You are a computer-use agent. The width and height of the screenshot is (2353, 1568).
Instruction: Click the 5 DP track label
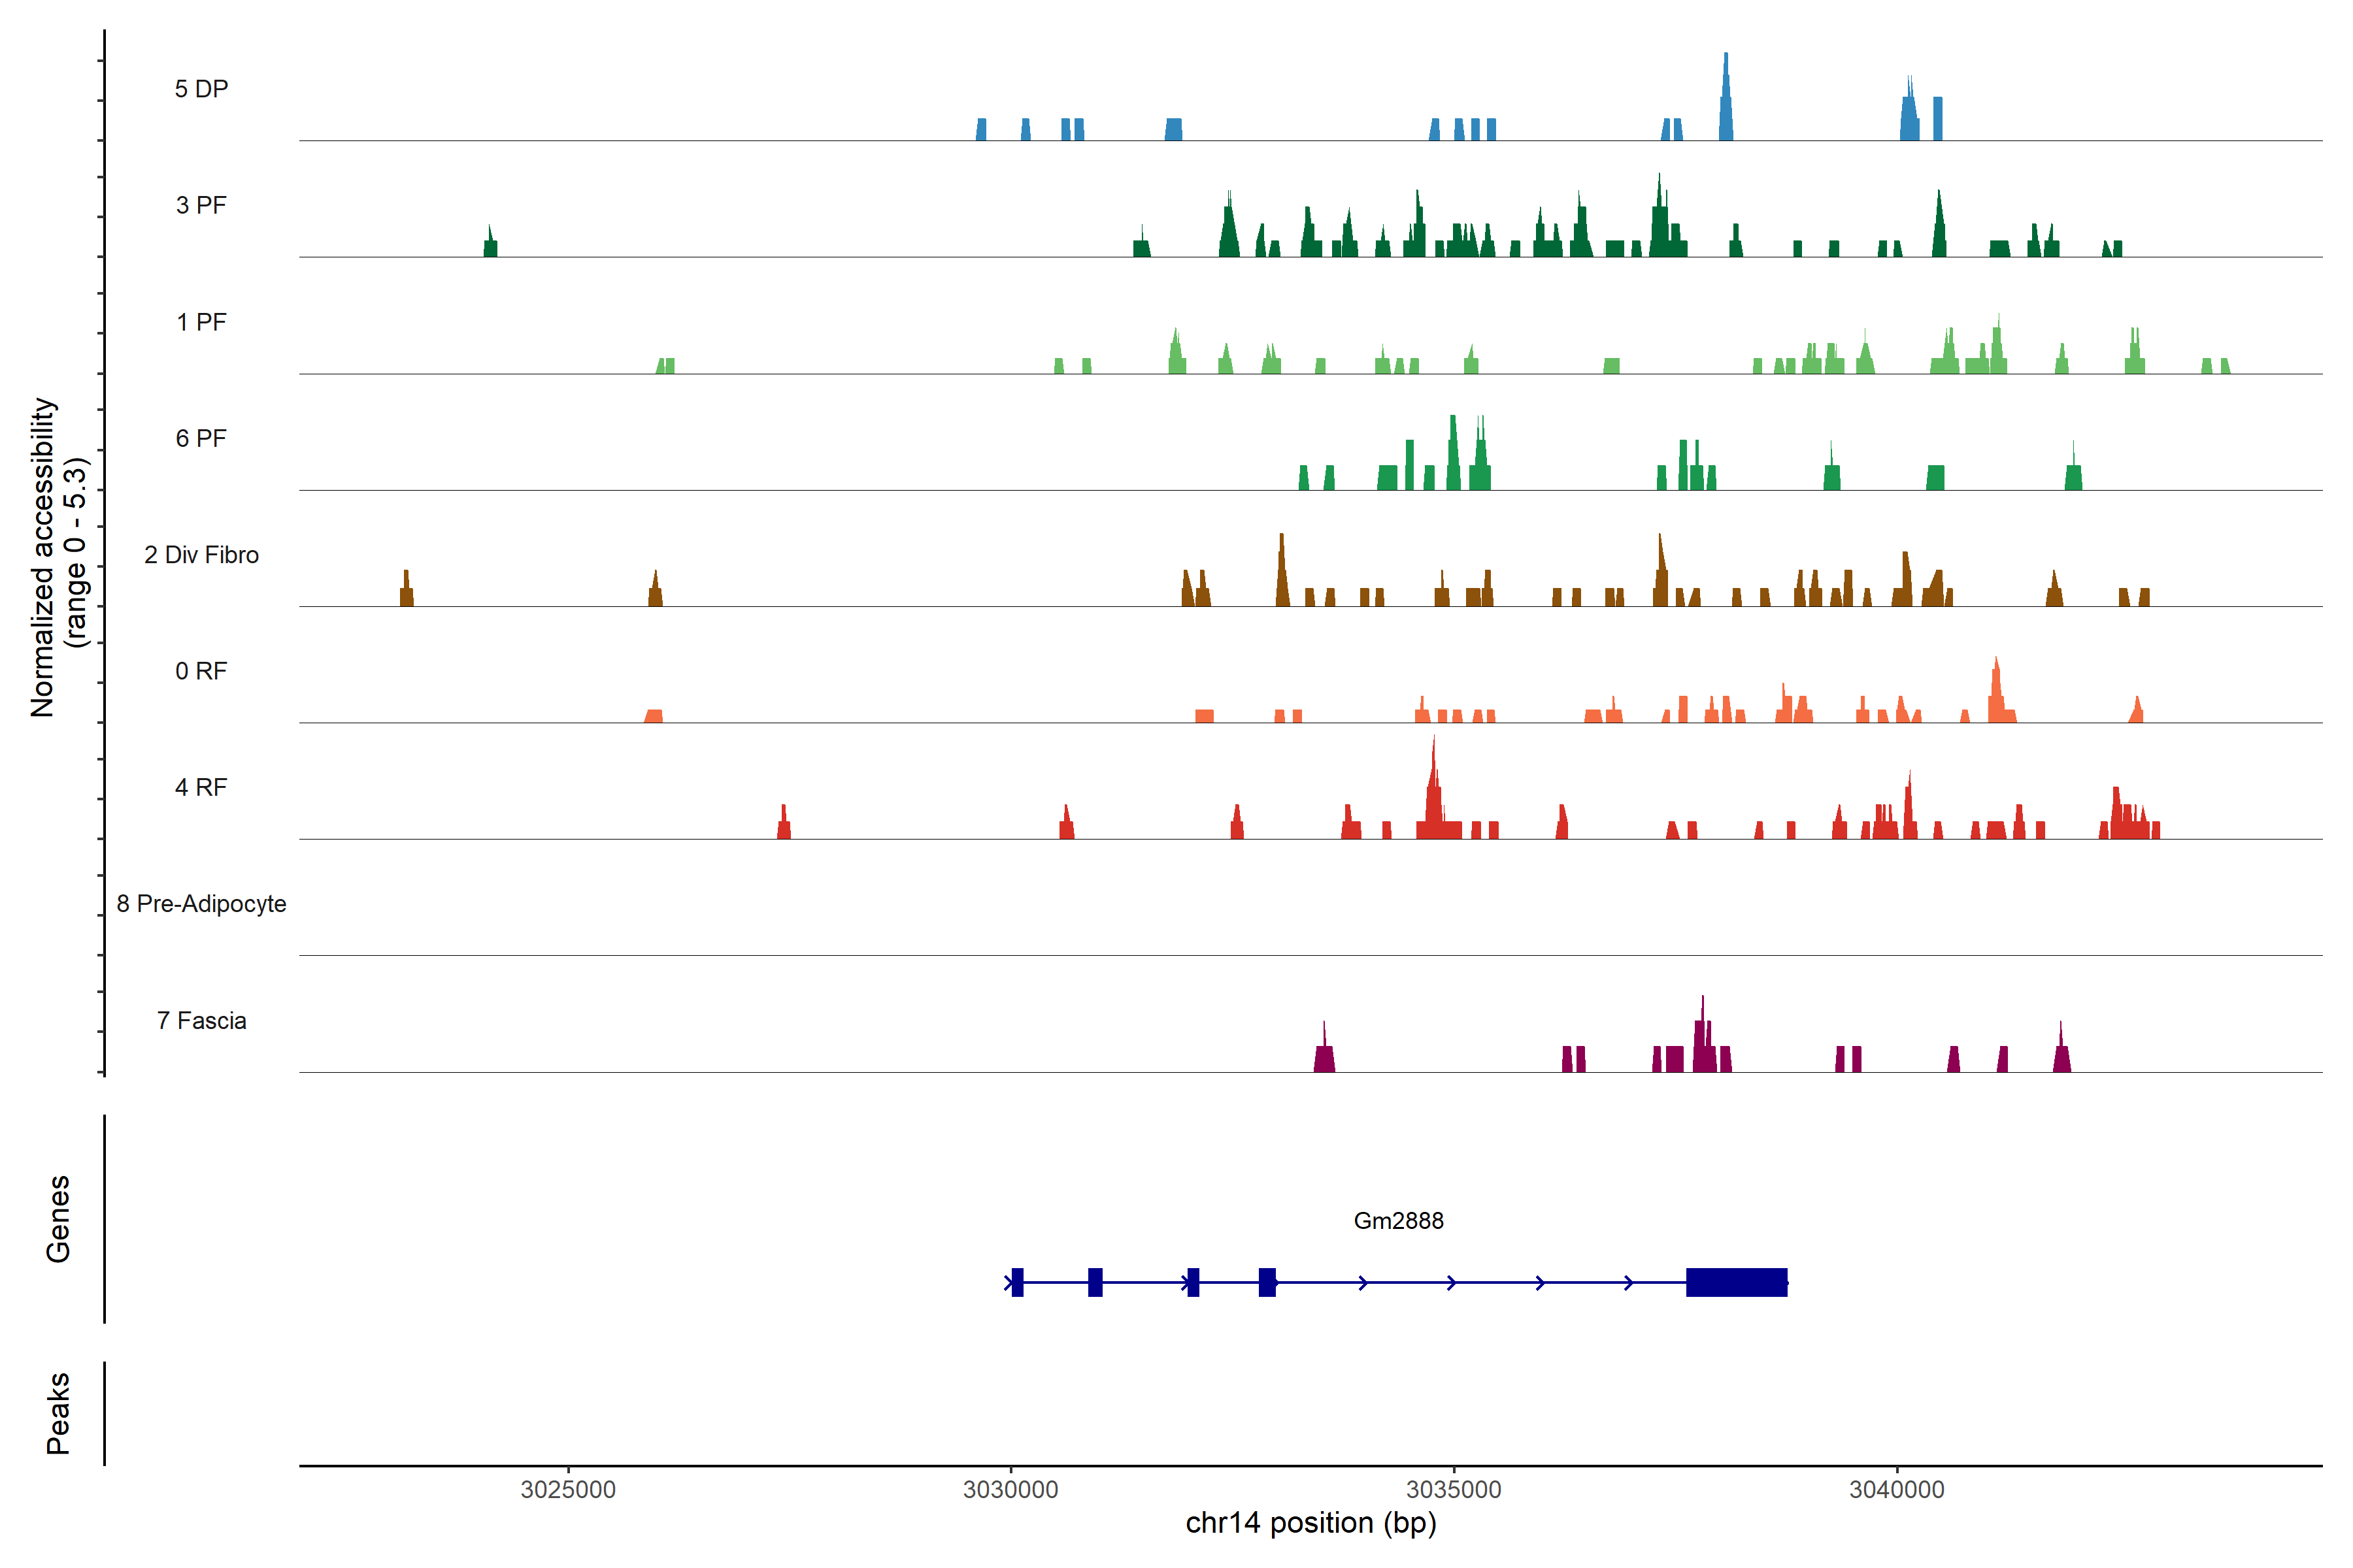pyautogui.click(x=201, y=89)
